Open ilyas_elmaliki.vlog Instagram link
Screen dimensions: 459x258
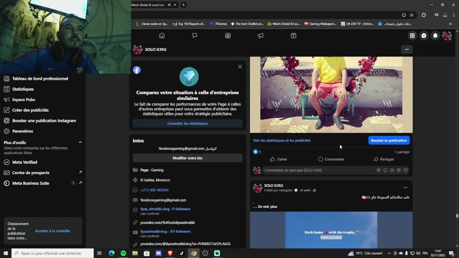click(x=165, y=209)
